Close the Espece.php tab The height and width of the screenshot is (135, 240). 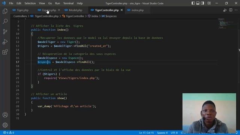[x=59, y=10]
